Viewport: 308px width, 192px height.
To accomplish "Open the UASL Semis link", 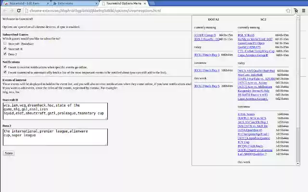I will [246, 114].
